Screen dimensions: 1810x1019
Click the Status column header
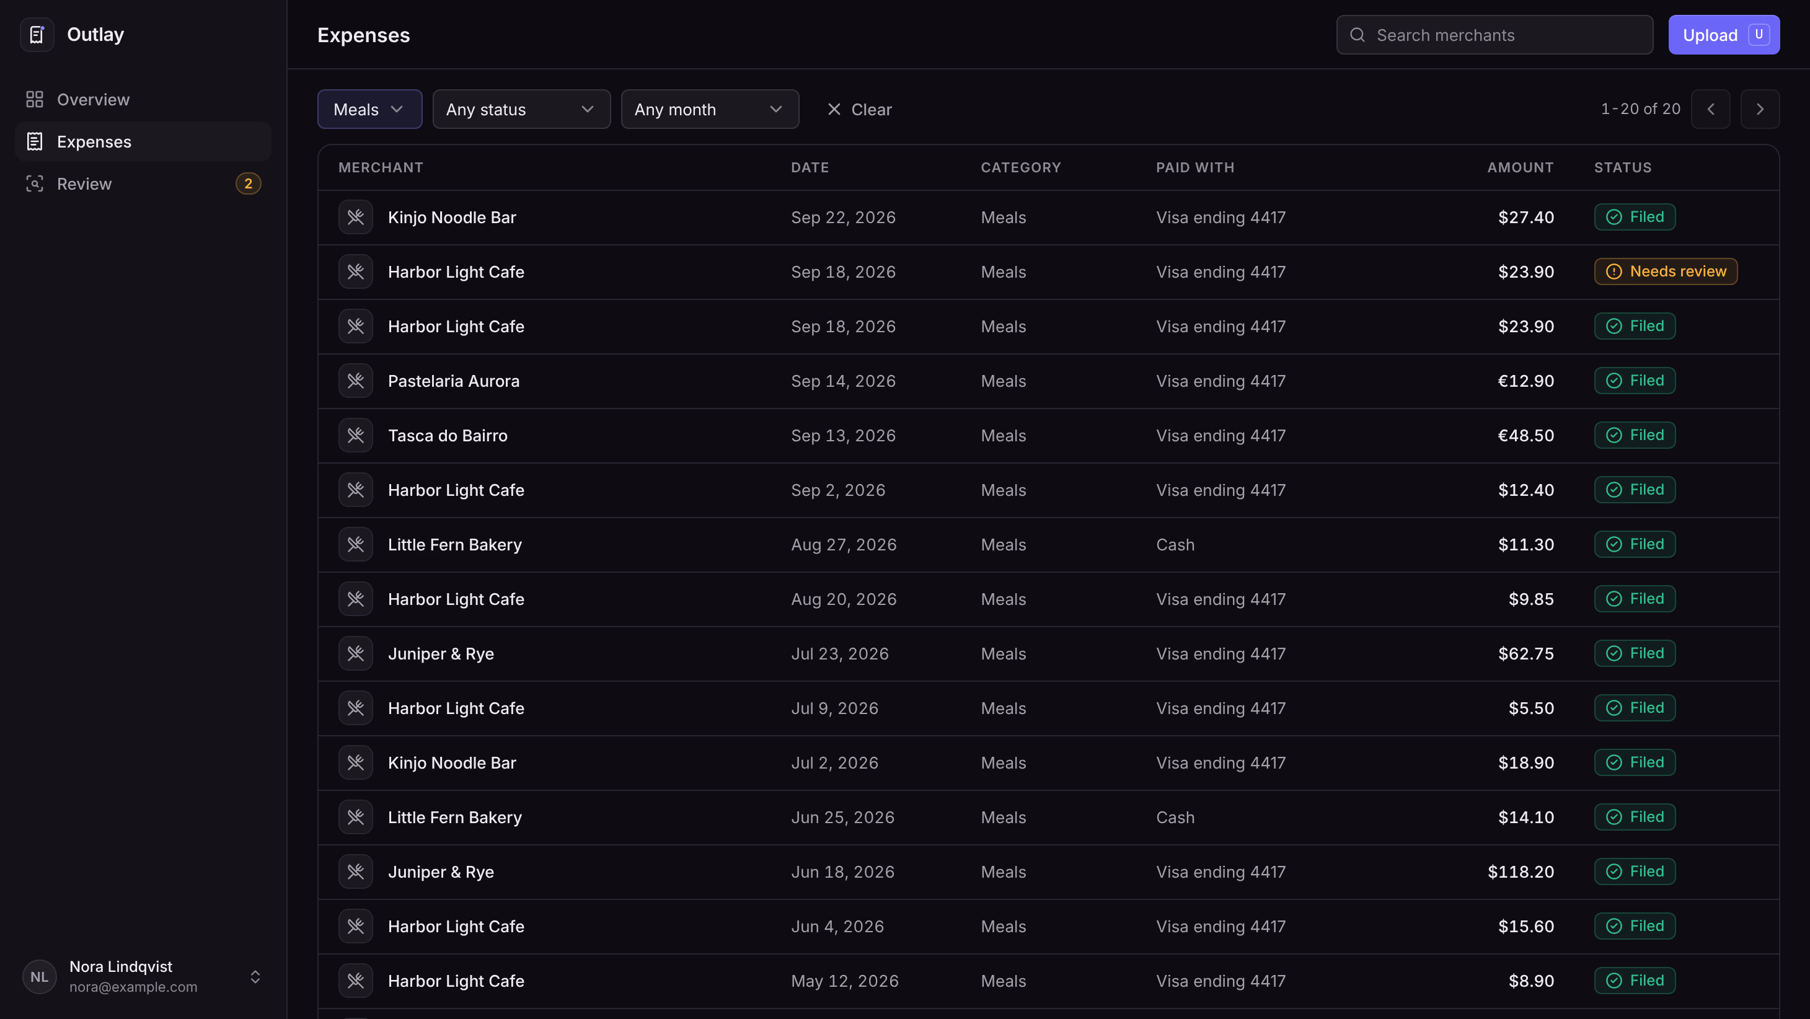(1622, 167)
